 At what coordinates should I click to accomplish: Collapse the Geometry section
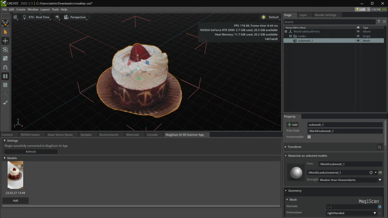pos(286,191)
